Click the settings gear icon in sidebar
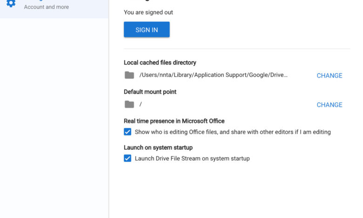The height and width of the screenshot is (218, 363). [x=11, y=4]
